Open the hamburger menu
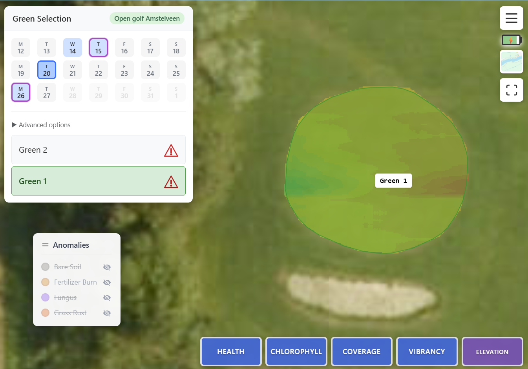 click(511, 18)
